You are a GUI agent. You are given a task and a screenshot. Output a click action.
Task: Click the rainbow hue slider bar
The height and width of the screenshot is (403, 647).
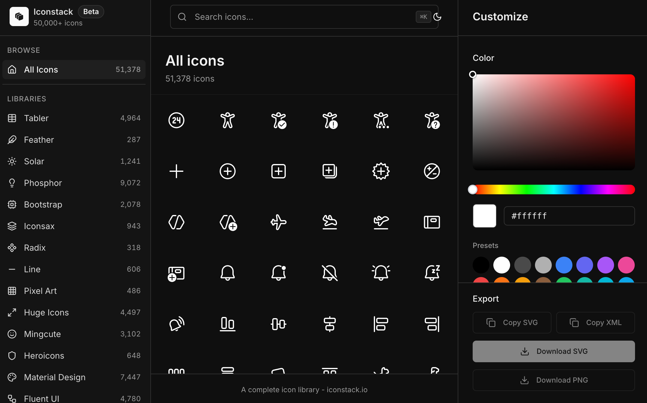(554, 190)
